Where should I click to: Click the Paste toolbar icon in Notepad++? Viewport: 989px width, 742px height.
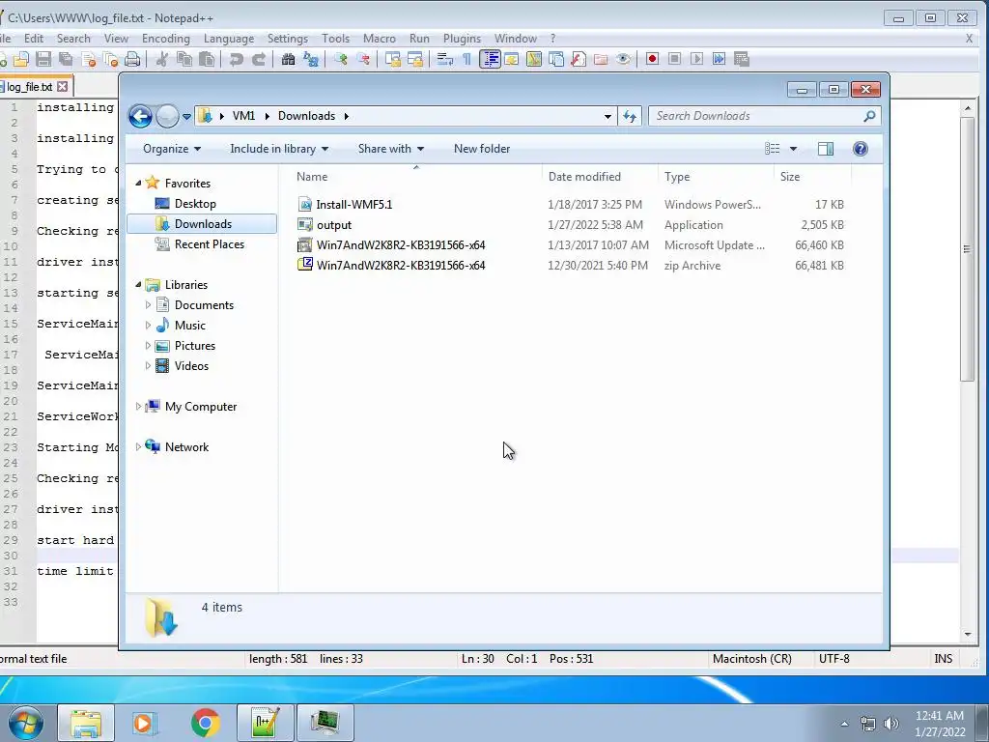coord(207,59)
